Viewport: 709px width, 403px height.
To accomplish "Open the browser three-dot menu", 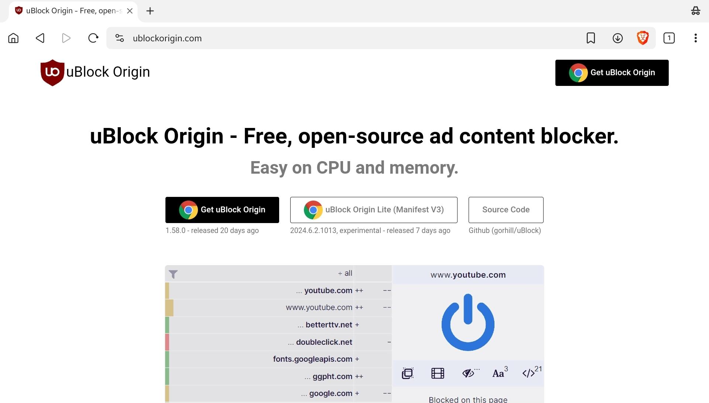I will [695, 38].
